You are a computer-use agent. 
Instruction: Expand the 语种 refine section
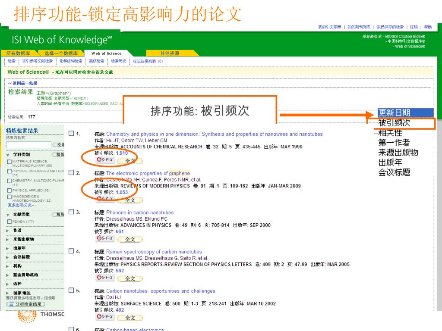click(x=8, y=284)
